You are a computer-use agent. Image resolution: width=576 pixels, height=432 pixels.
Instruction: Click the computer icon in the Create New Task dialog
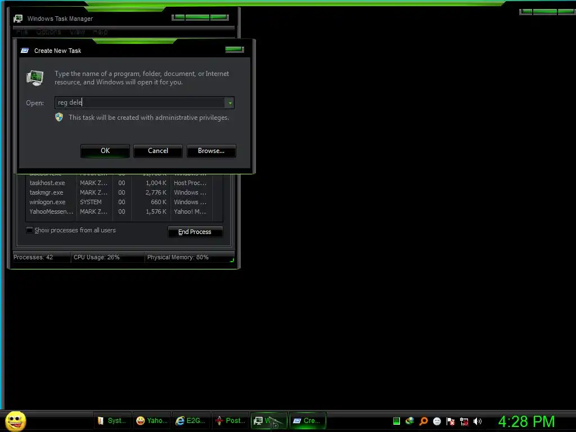tap(35, 78)
